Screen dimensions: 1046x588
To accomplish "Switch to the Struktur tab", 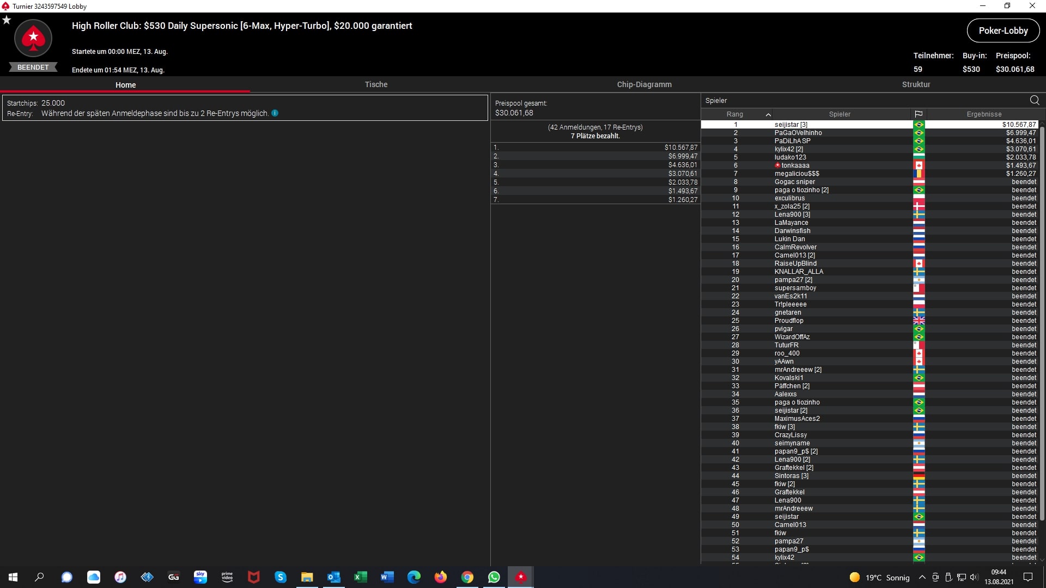I will 916,84.
